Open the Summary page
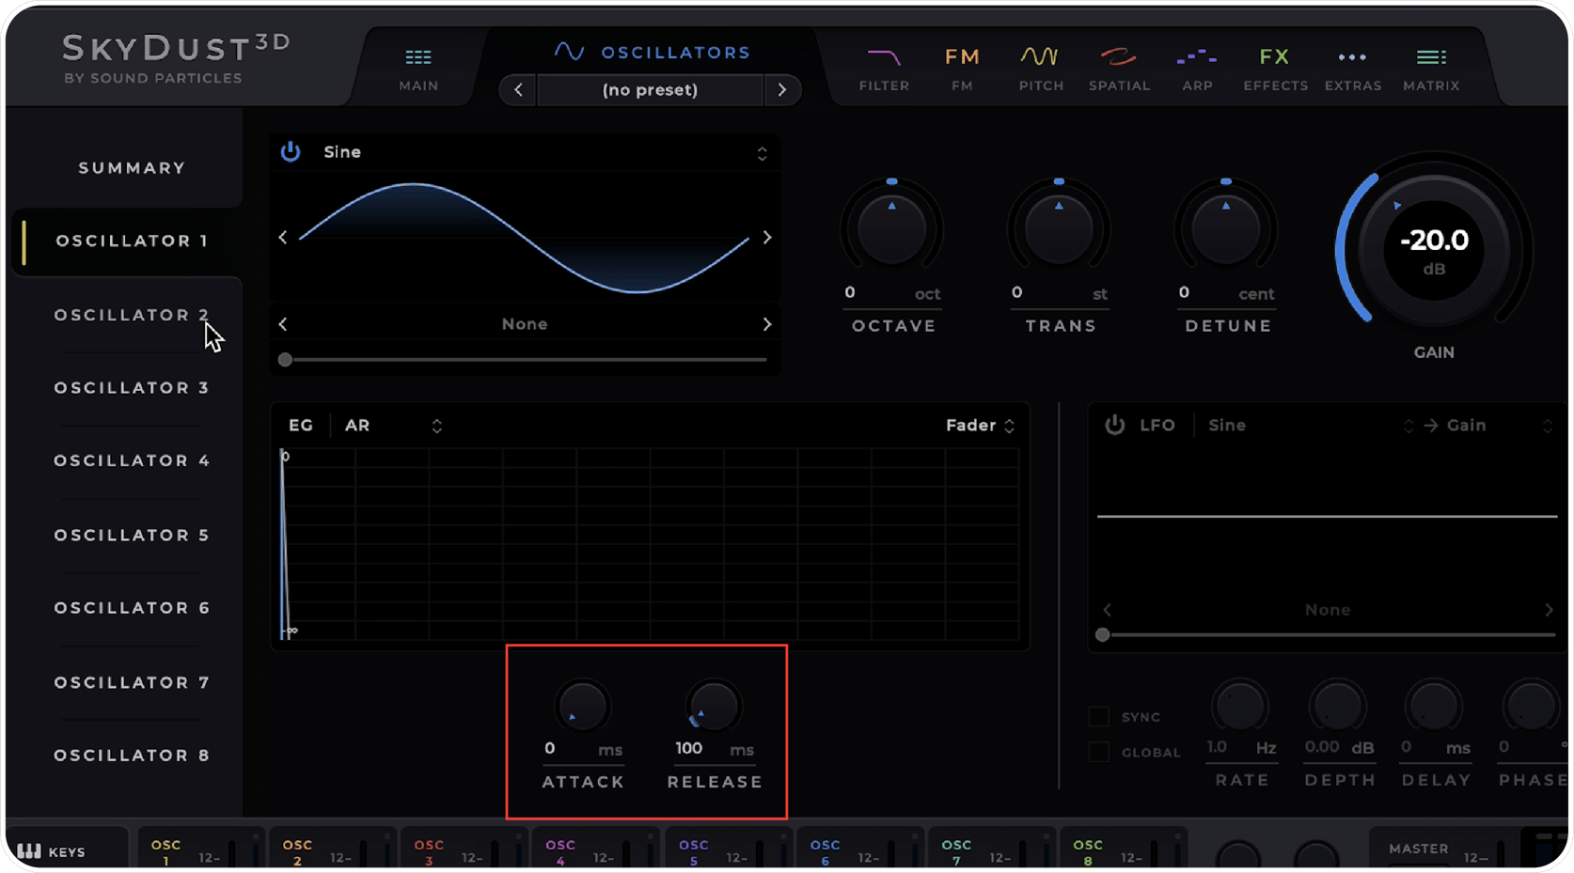The image size is (1574, 873). [131, 167]
